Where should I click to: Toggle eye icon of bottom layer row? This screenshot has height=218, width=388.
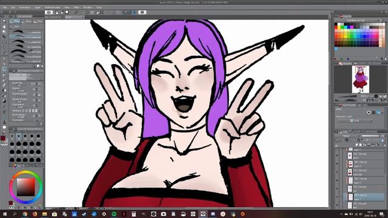point(337,205)
